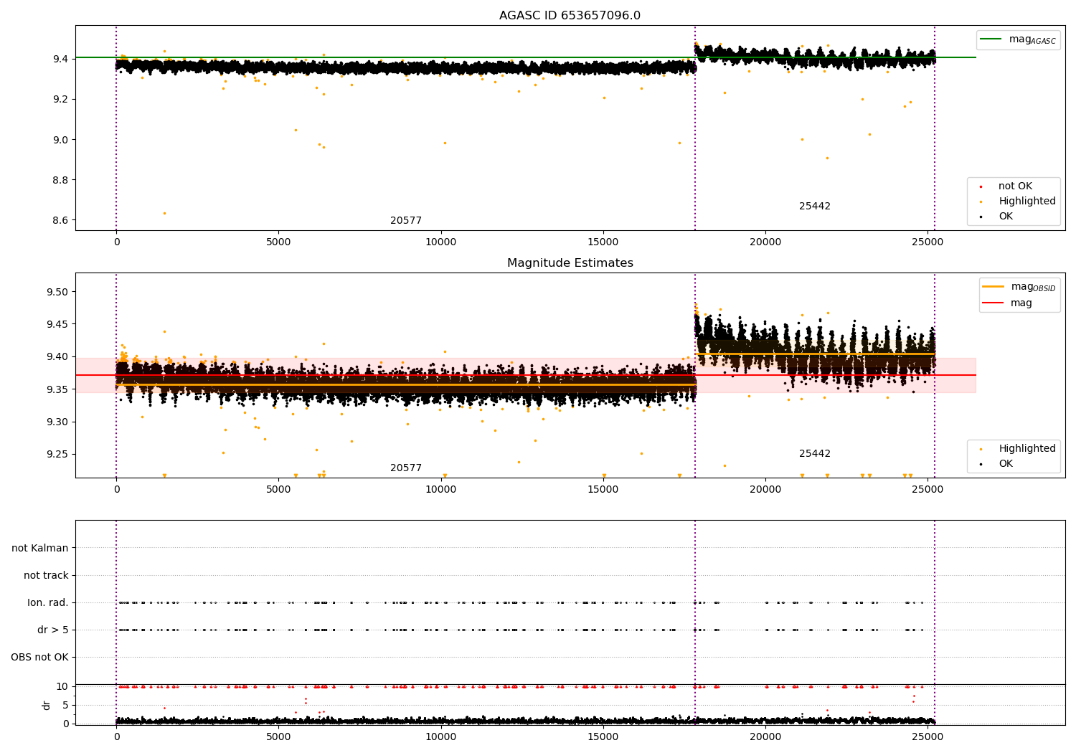
Task: Click the "OBS not OK" row label
Action: pos(39,658)
